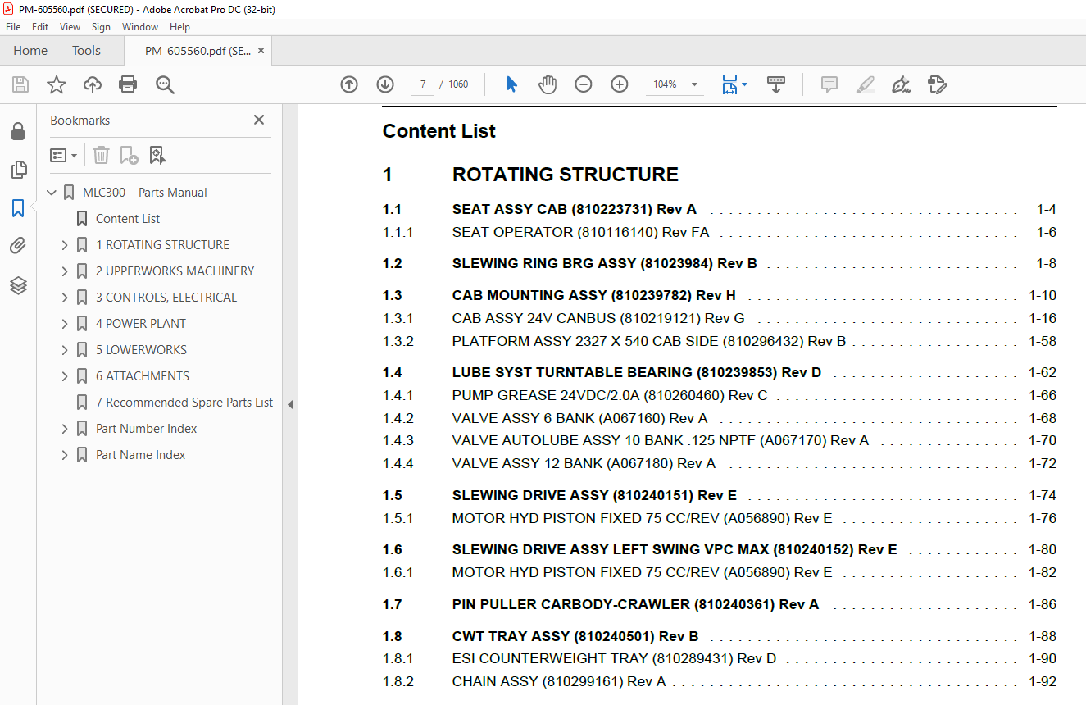Click the page number field showing 7
This screenshot has width=1086, height=705.
(422, 84)
